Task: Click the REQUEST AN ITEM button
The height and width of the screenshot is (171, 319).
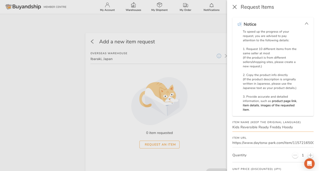Action: pos(159,144)
